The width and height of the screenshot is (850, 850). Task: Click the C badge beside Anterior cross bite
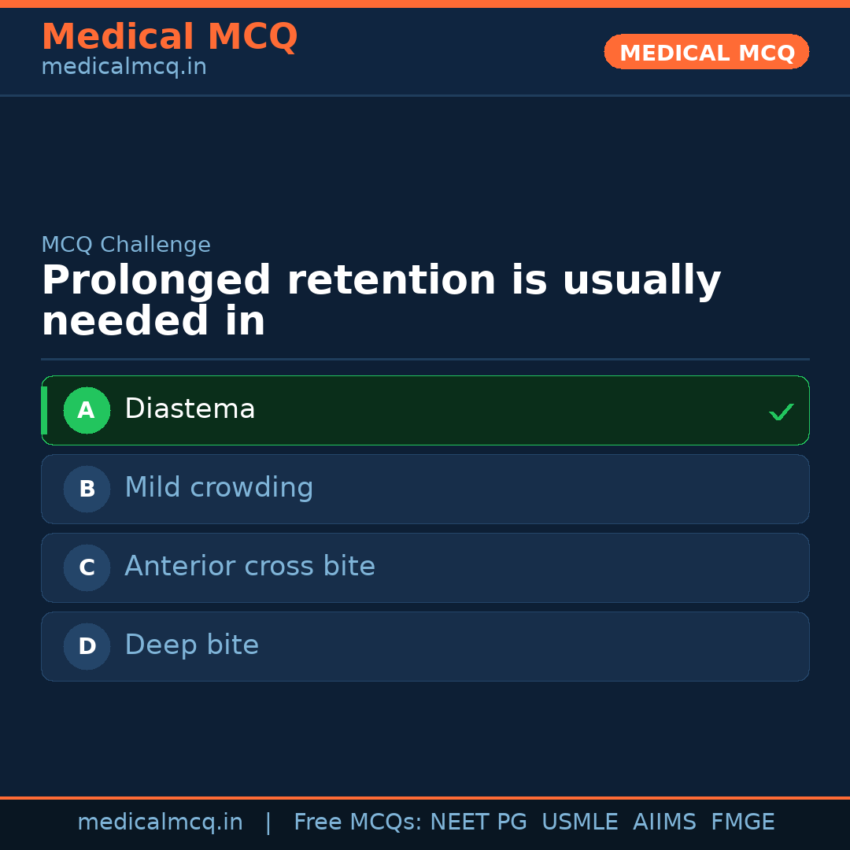point(87,567)
